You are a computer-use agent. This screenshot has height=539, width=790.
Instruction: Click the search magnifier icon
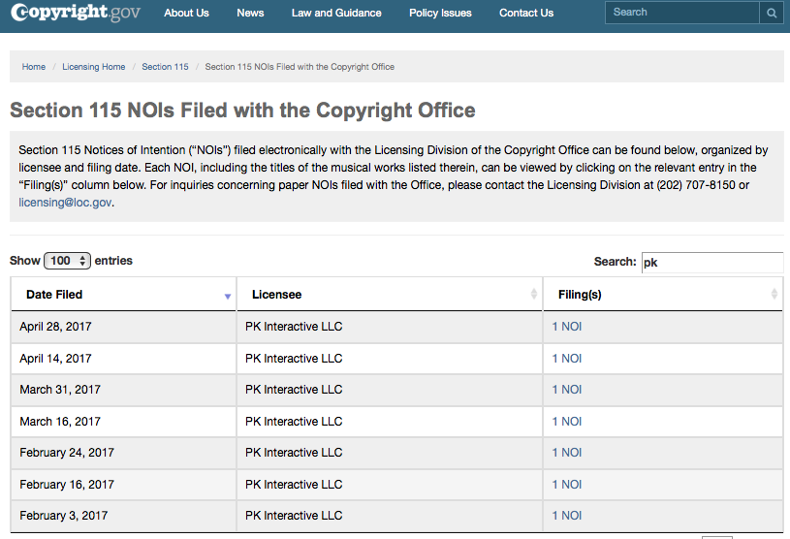772,13
